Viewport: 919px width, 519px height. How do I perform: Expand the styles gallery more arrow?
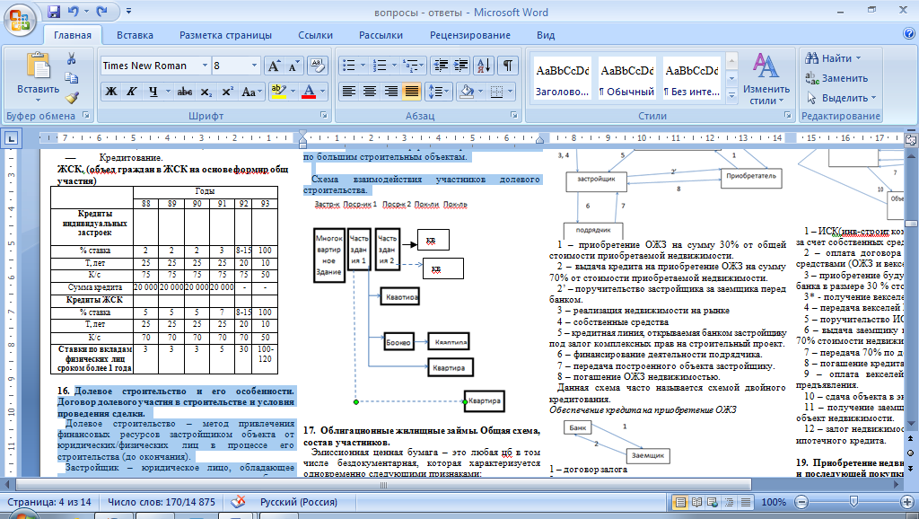pyautogui.click(x=731, y=94)
